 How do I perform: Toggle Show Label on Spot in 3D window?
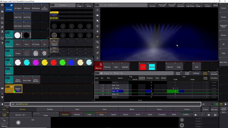coord(162,5)
